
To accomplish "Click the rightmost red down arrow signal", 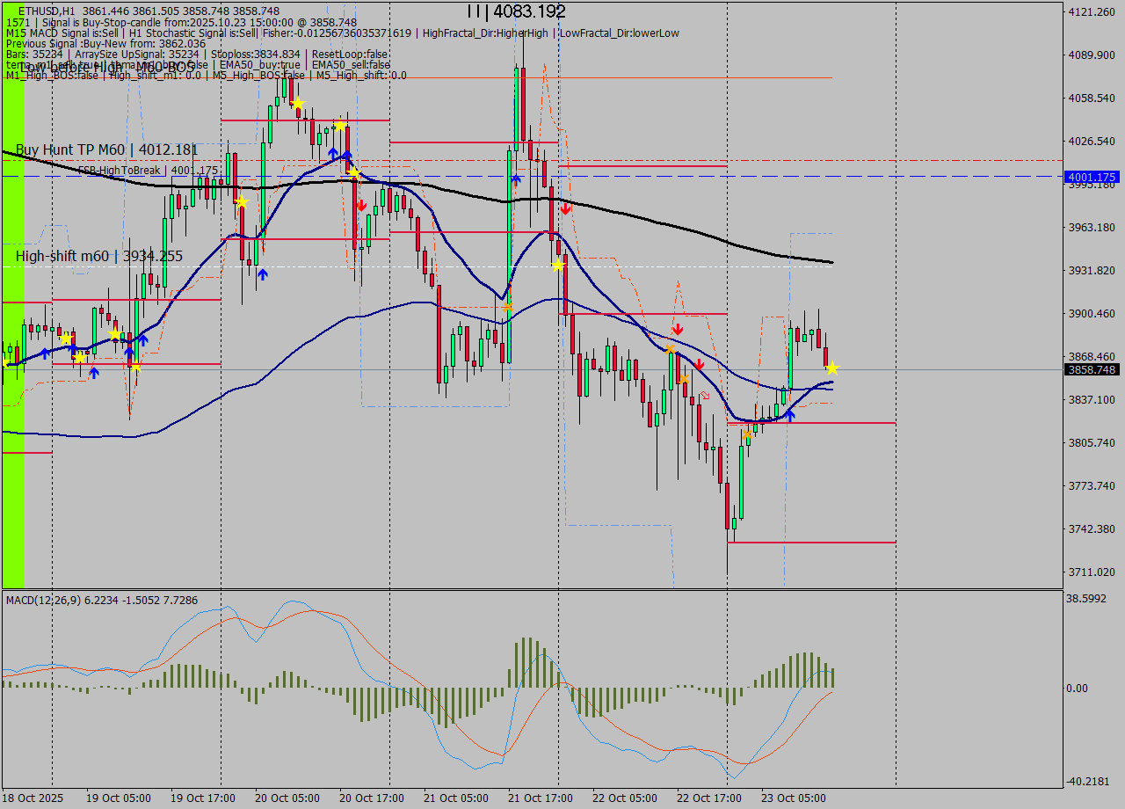I will pyautogui.click(x=699, y=364).
